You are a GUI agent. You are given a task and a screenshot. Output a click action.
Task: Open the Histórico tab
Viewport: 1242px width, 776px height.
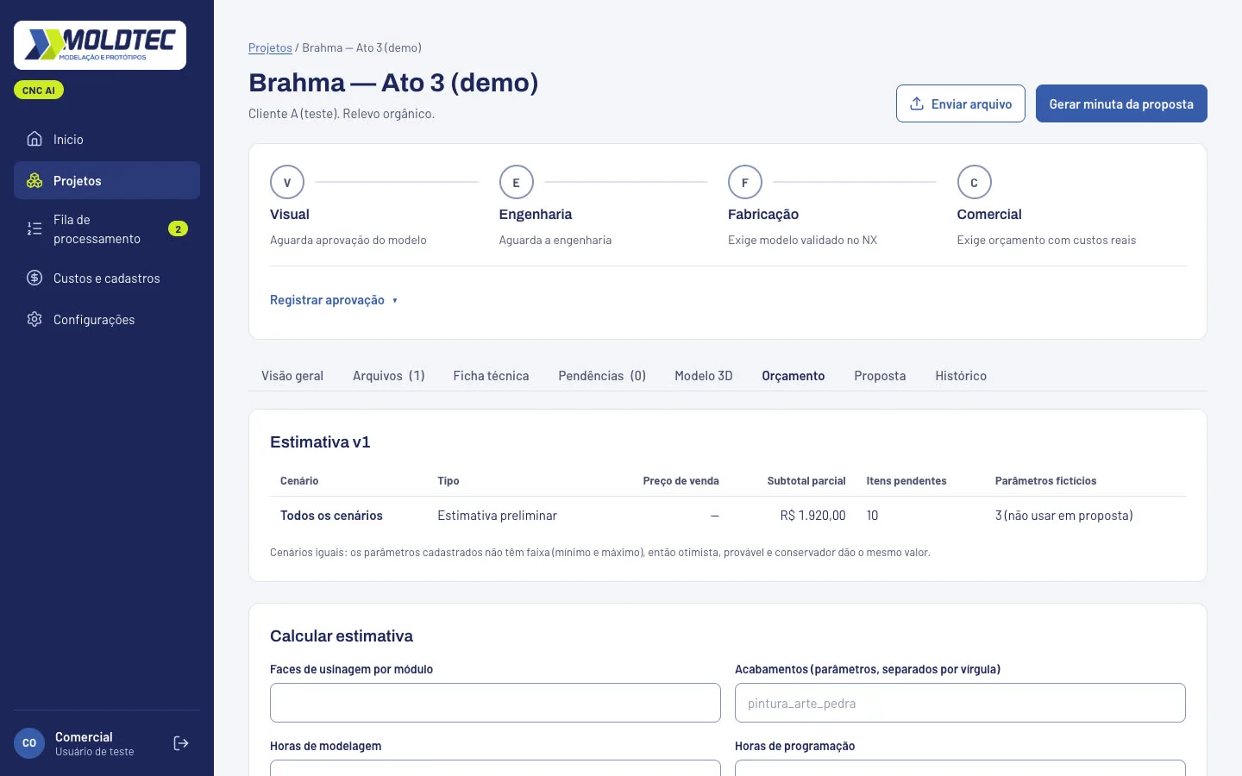pos(961,376)
